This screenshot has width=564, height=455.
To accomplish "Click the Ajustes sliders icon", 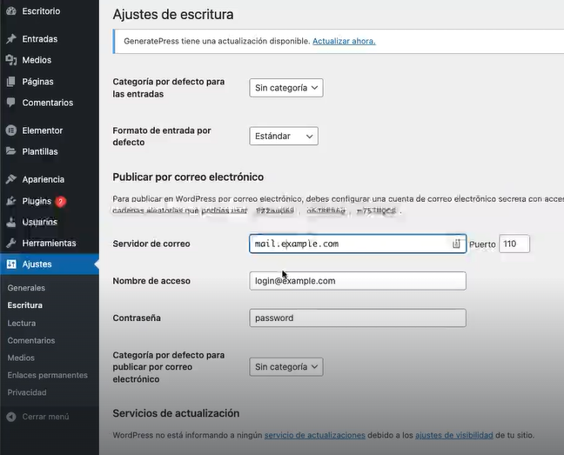I will click(11, 264).
